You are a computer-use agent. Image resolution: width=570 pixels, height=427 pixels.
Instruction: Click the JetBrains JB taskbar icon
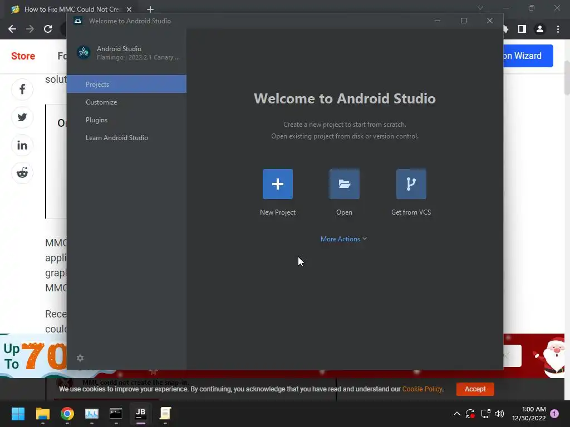tap(141, 414)
